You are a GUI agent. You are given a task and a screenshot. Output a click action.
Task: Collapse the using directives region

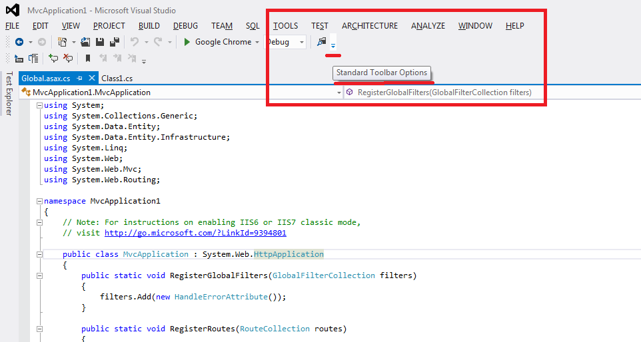(40, 105)
